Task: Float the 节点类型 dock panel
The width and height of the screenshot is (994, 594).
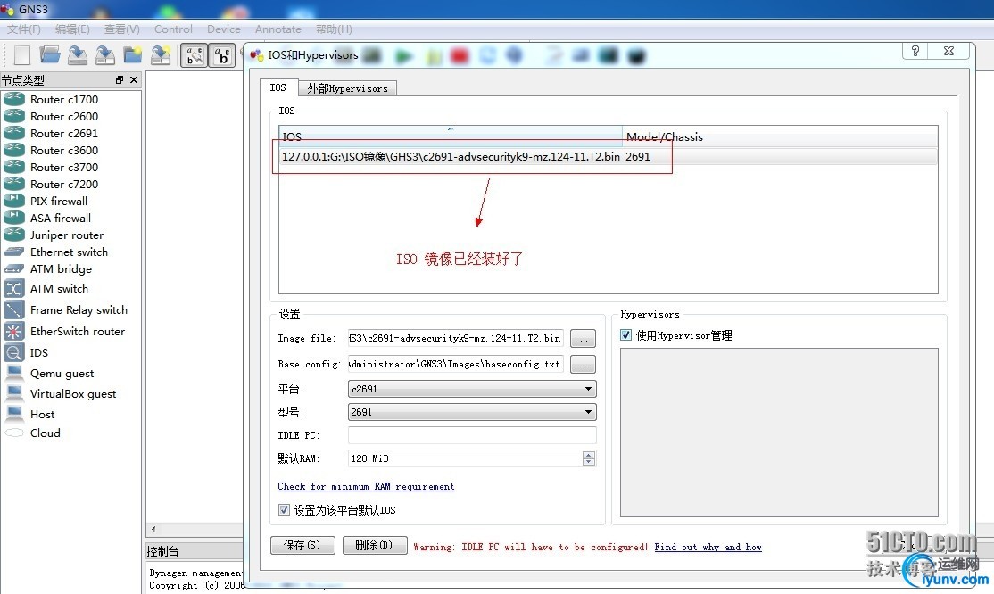Action: 120,80
